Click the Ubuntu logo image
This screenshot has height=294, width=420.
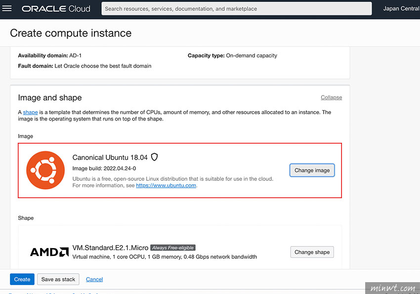pyautogui.click(x=45, y=170)
